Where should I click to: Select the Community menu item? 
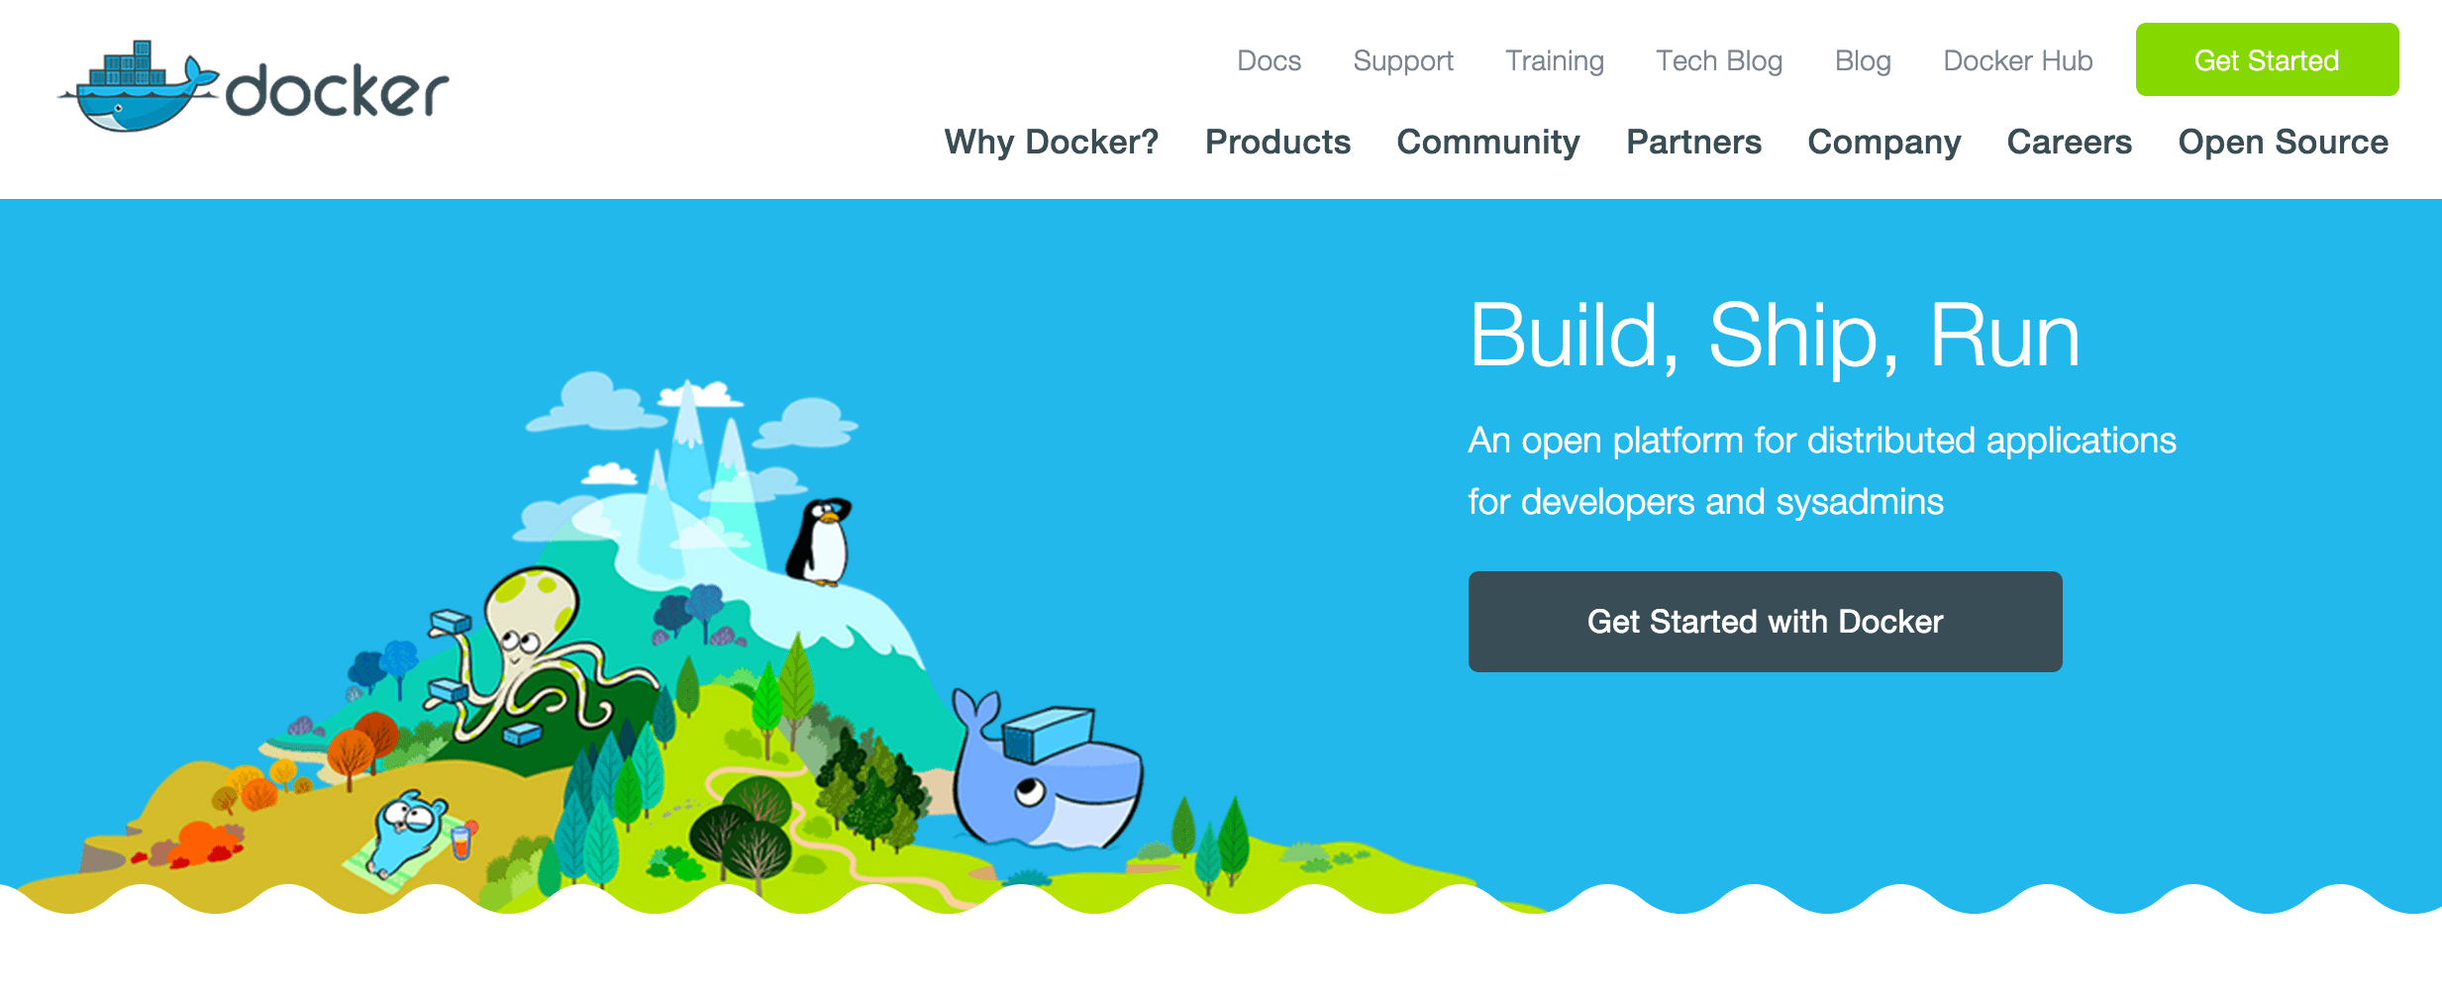[x=1488, y=142]
